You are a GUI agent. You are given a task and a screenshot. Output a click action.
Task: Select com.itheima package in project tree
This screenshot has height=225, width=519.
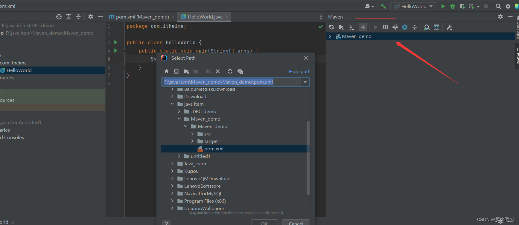pyautogui.click(x=13, y=63)
